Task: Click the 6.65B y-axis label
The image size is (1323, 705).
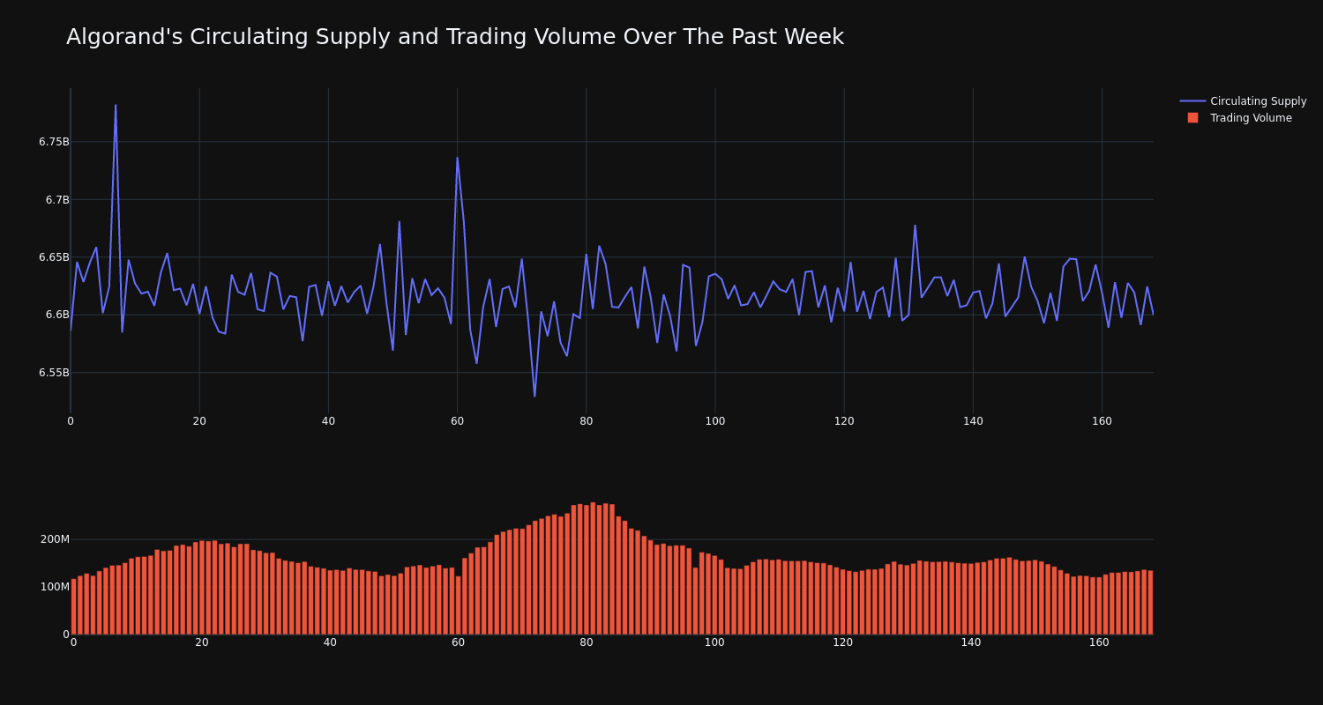Action: 54,257
